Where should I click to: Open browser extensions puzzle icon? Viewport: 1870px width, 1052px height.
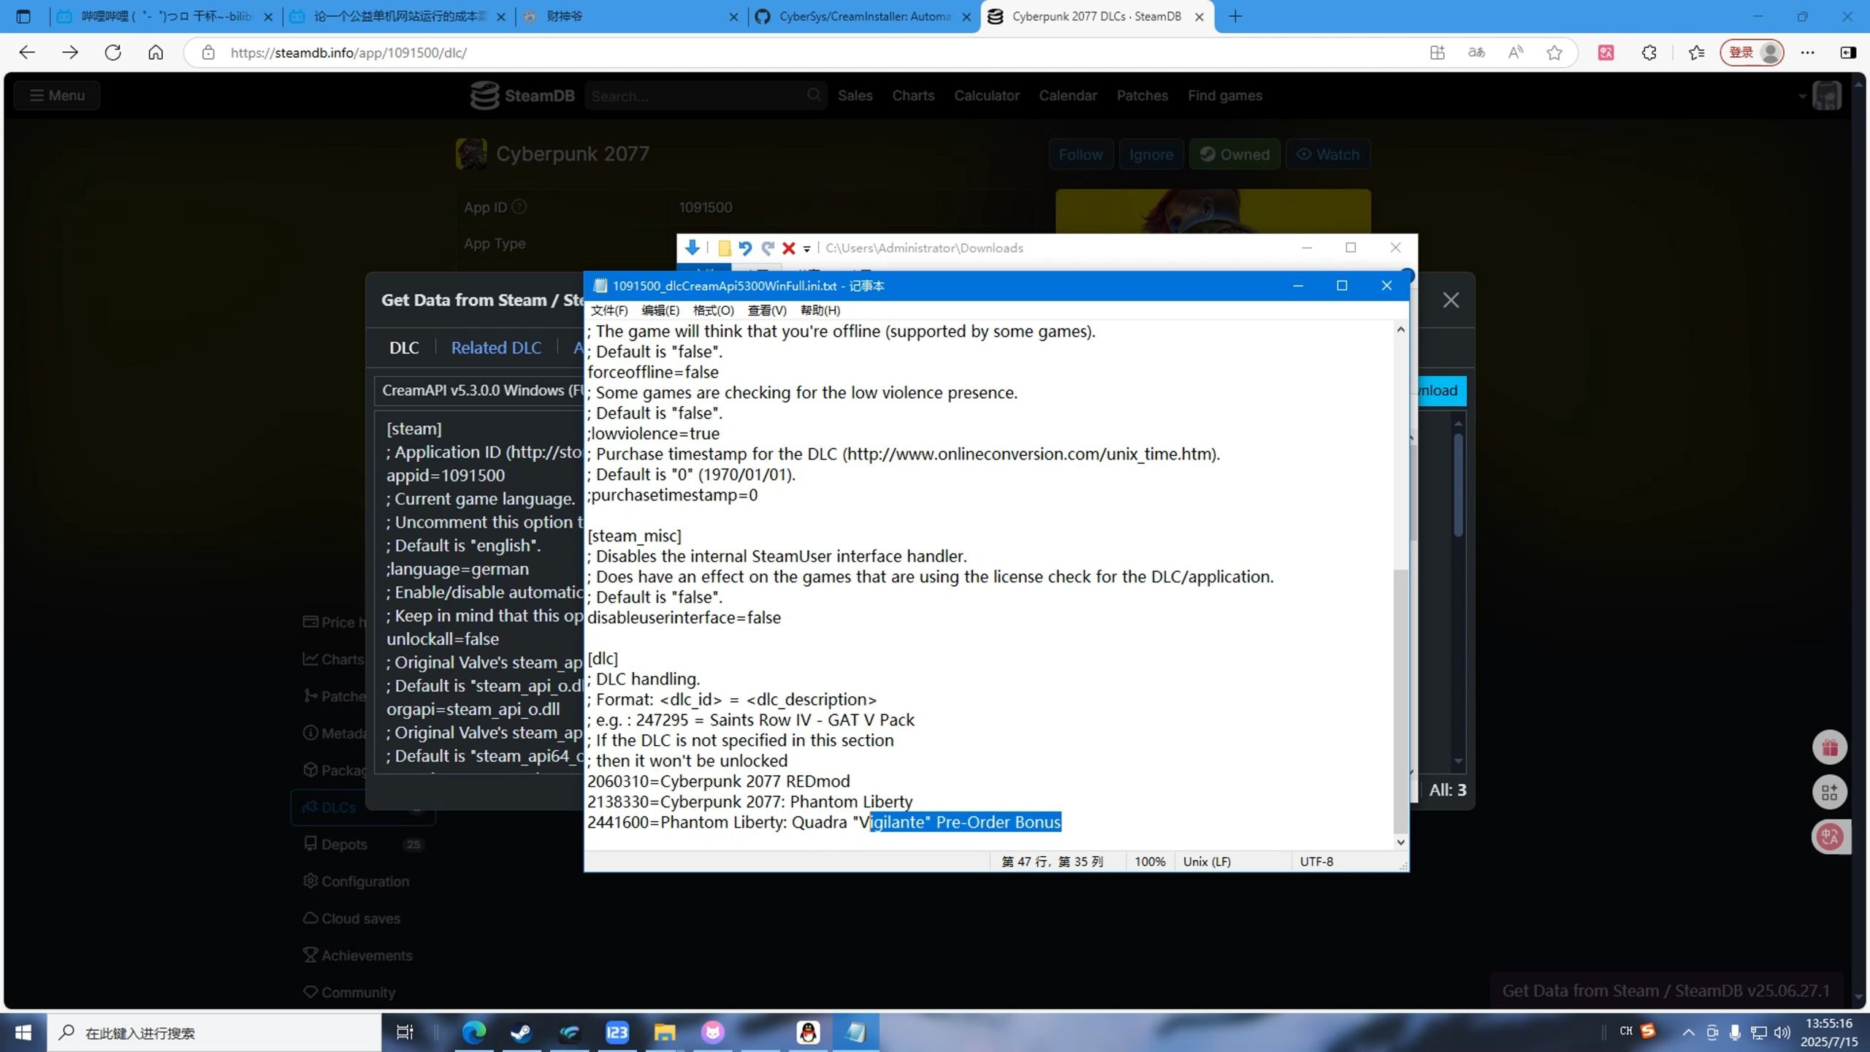coord(1649,53)
